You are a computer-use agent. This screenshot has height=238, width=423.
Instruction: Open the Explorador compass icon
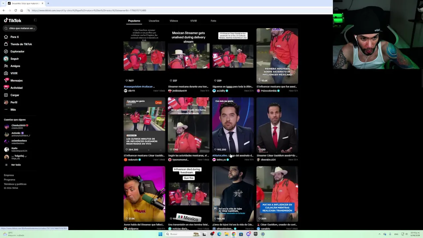[6, 51]
